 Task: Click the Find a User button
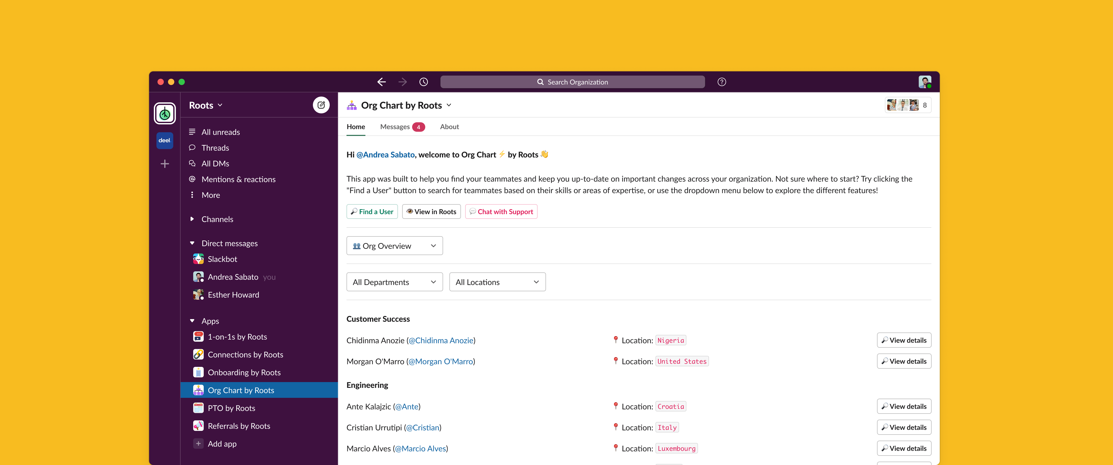(x=372, y=212)
